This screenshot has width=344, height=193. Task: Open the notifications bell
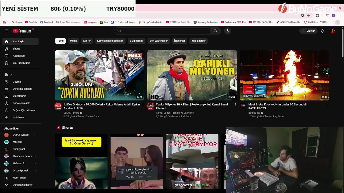click(323, 31)
